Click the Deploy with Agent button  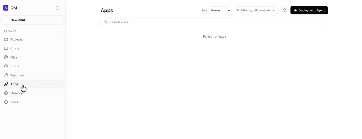click(x=309, y=10)
